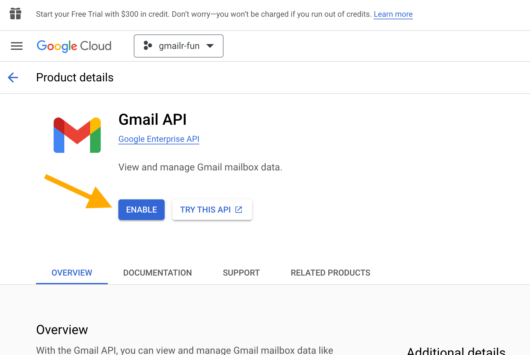The height and width of the screenshot is (355, 530).
Task: Click the project selector icon beside gmailr-fun
Action: (148, 46)
